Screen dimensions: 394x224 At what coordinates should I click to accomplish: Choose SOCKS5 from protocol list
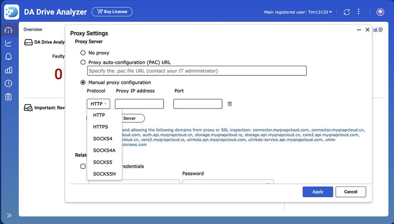pos(104,162)
